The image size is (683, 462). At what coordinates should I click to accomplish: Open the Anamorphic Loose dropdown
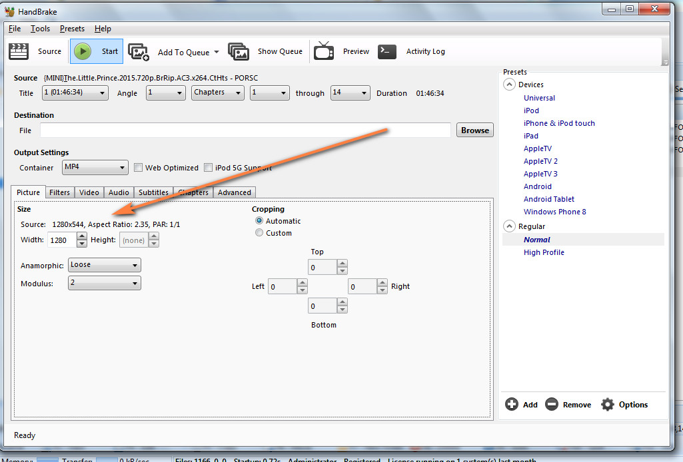[105, 265]
